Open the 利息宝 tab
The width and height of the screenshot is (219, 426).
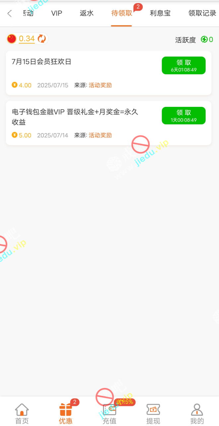tap(160, 13)
